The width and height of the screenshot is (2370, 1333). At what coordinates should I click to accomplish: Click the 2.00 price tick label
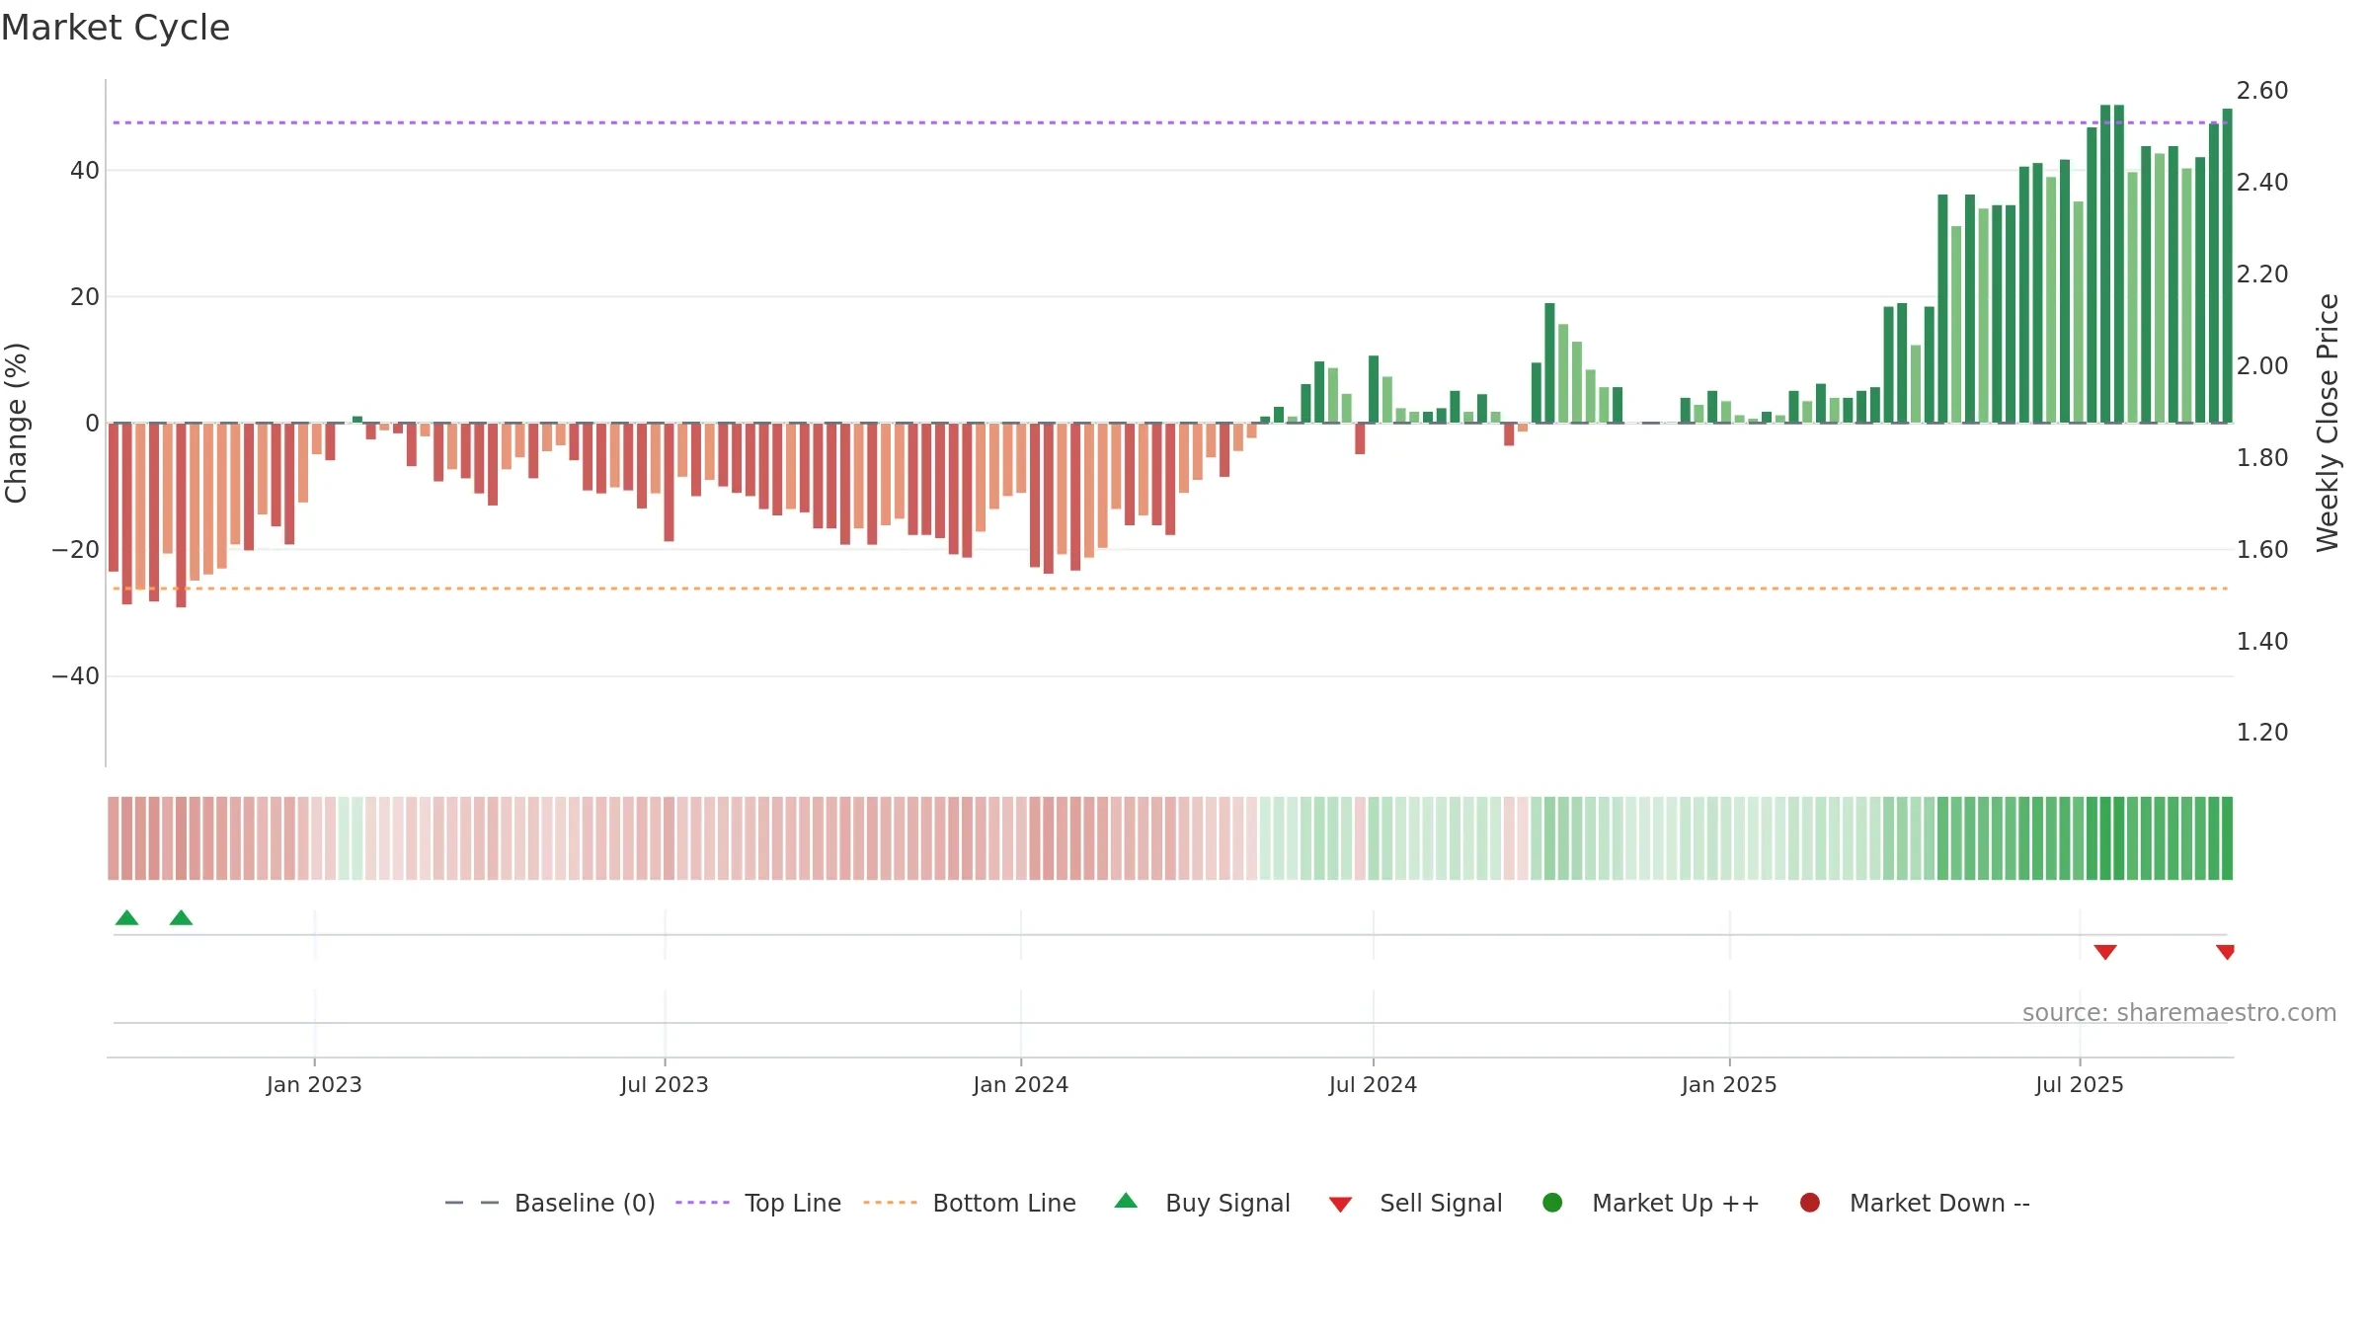[2262, 366]
